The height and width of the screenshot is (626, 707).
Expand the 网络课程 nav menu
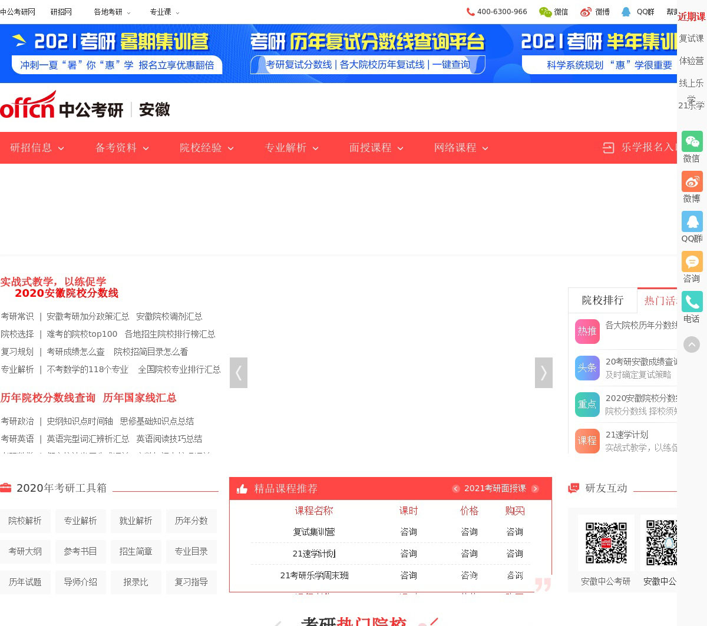click(461, 148)
